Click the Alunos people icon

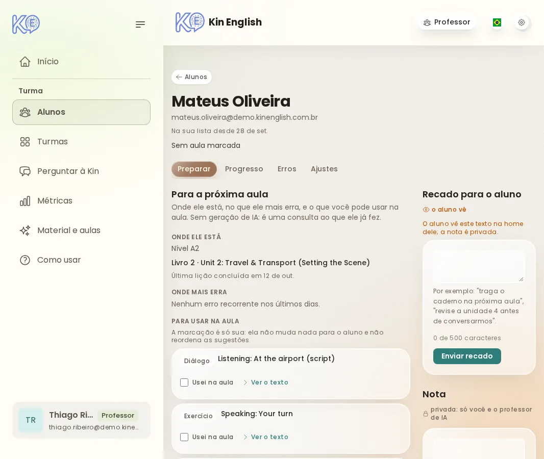point(25,112)
